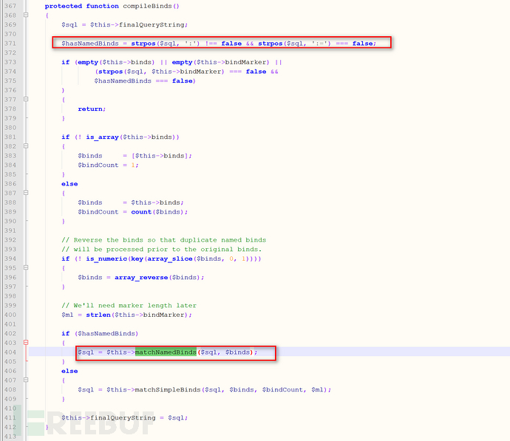Collapse the red fold marker at line 403
The height and width of the screenshot is (441, 510).
[26, 342]
